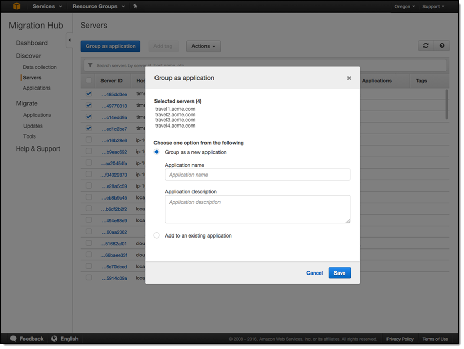Collapse the left sidebar arrow
The width and height of the screenshot is (464, 349).
click(69, 41)
